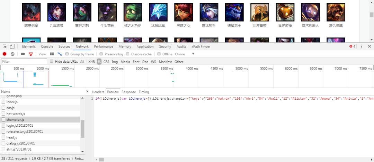
Task: Filter requests by Doc
Action: click(145, 62)
